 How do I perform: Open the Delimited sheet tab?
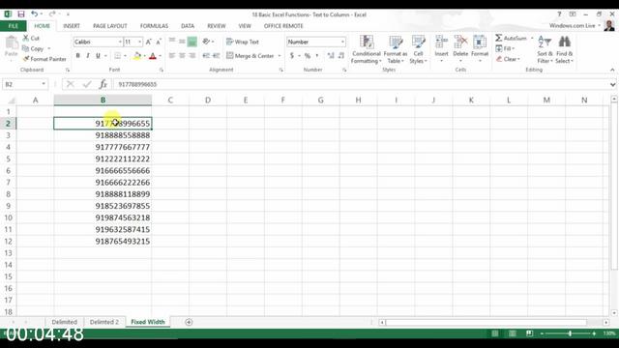coord(65,322)
